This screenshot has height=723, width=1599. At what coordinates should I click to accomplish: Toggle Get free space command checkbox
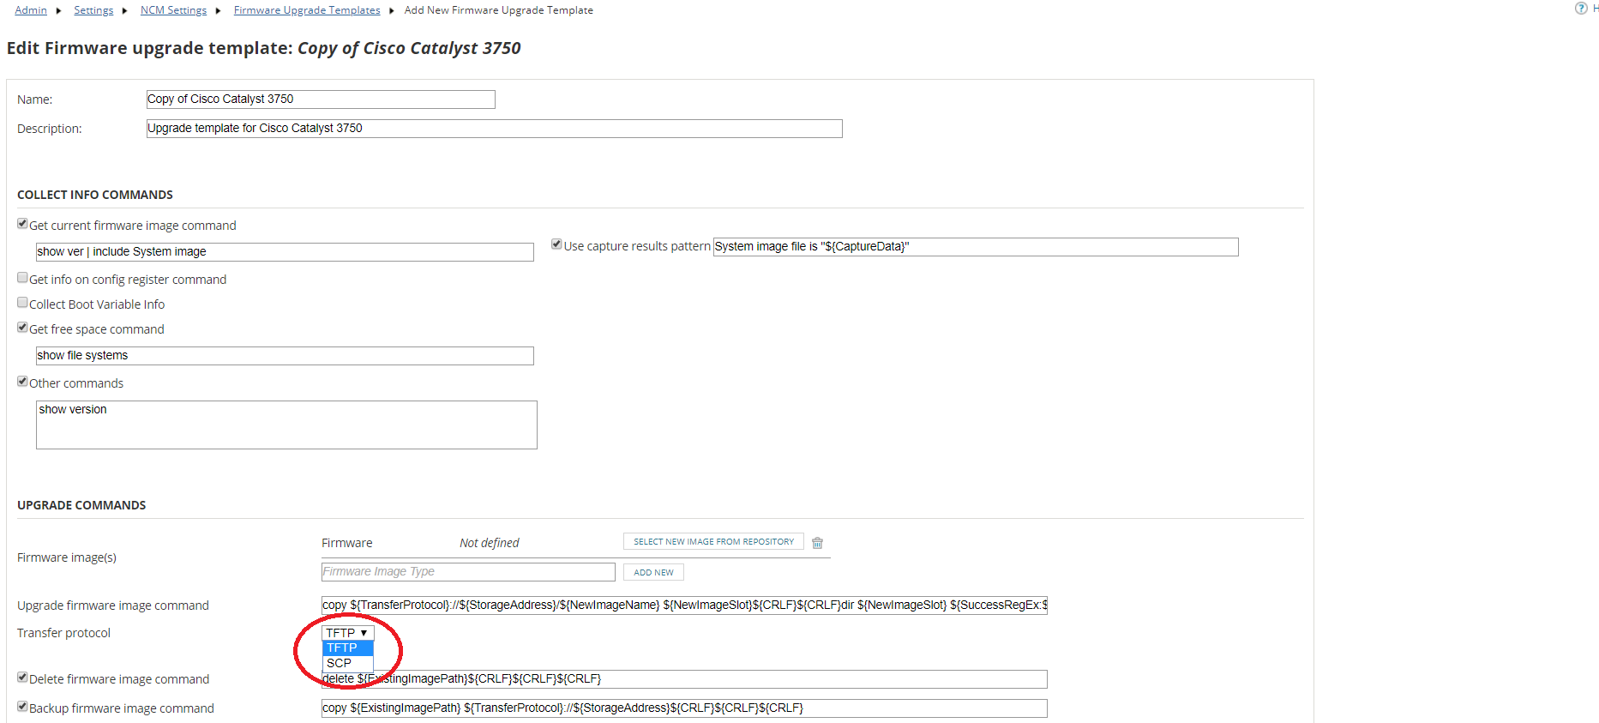pos(22,328)
